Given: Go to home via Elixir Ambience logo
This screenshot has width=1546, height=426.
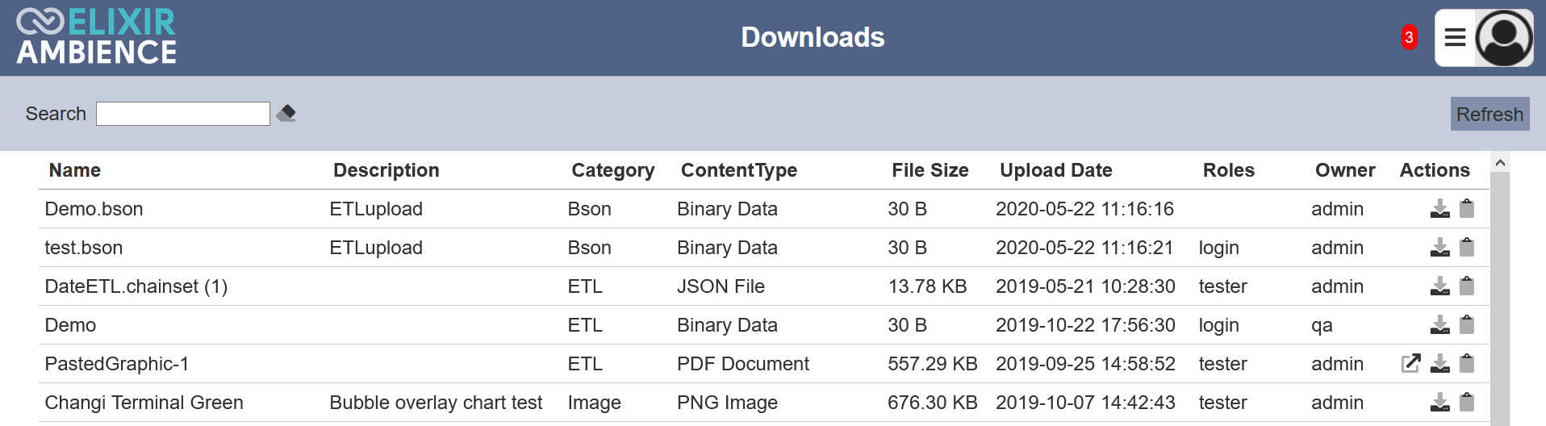Looking at the screenshot, I should pos(97,37).
